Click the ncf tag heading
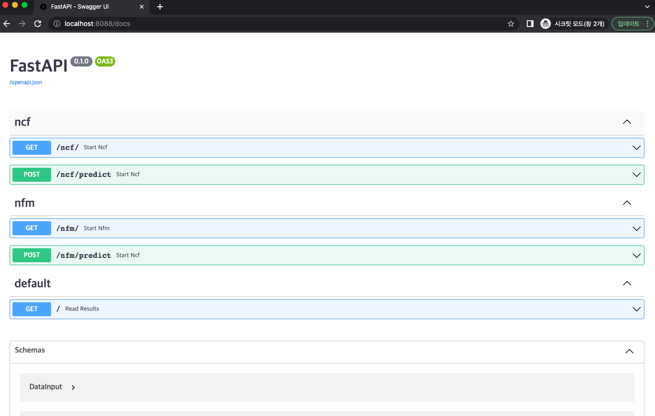The height and width of the screenshot is (416, 655). (x=23, y=122)
